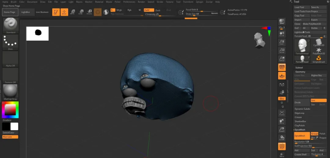Toggle Zadd mode

click(x=149, y=10)
